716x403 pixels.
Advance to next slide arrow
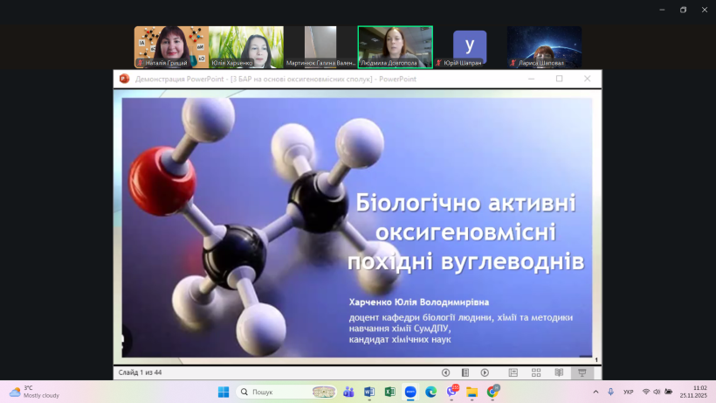[x=485, y=372]
